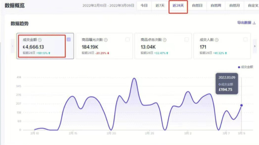Click the 171 成交人数 value
This screenshot has height=145, width=259.
click(203, 47)
